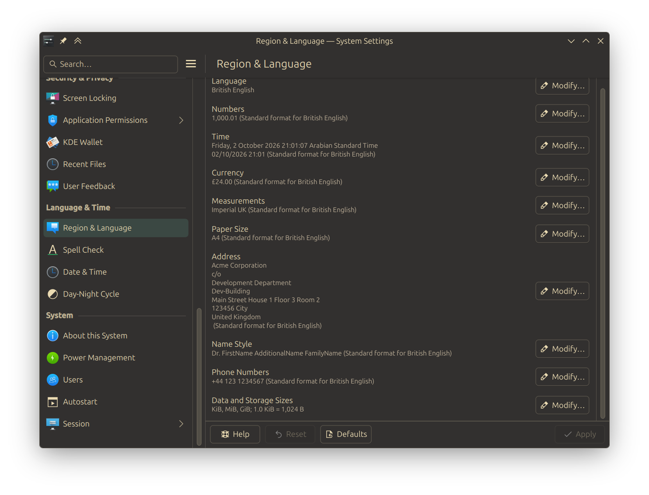Open the Spell Check settings page
649x495 pixels.
point(116,250)
